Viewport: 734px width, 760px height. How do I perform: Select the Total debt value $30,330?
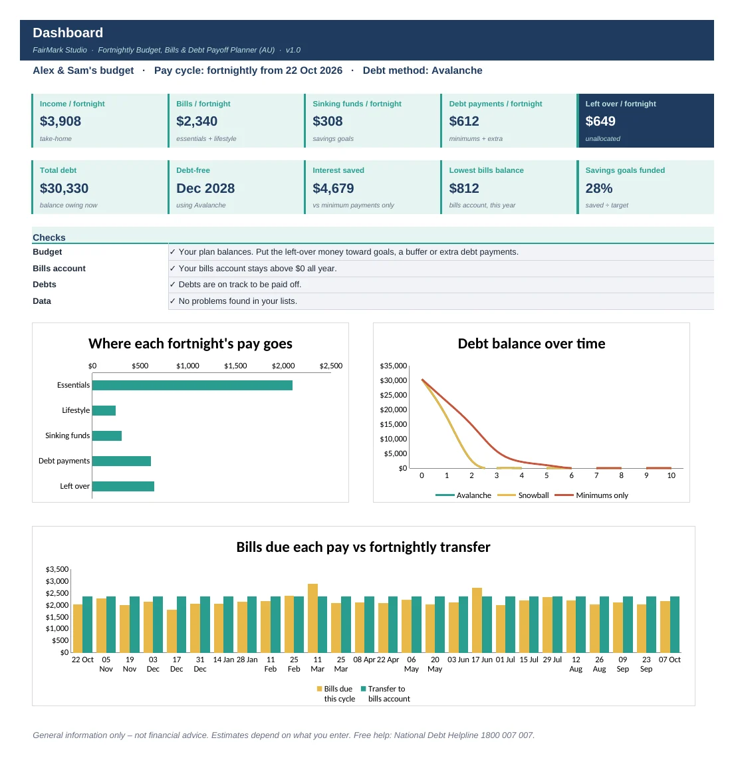click(x=64, y=188)
